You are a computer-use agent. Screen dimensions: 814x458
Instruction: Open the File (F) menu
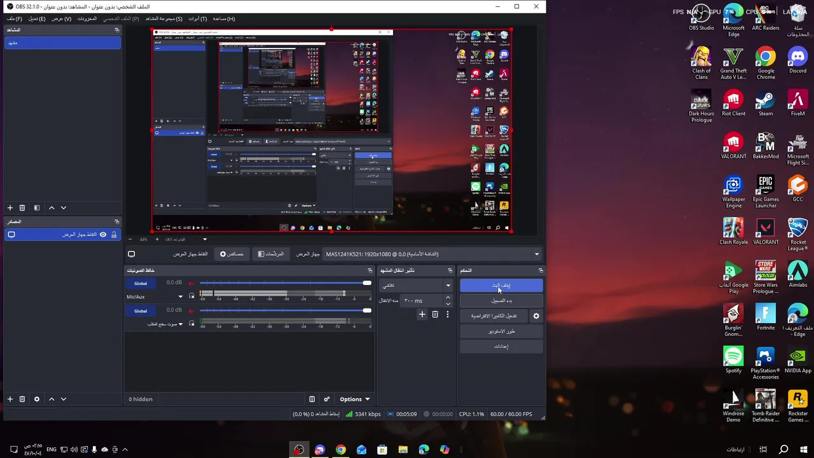tap(14, 18)
